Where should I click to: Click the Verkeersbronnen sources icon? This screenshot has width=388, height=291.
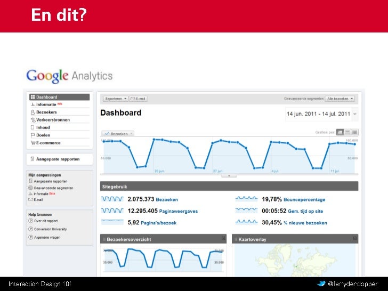pyautogui.click(x=33, y=120)
